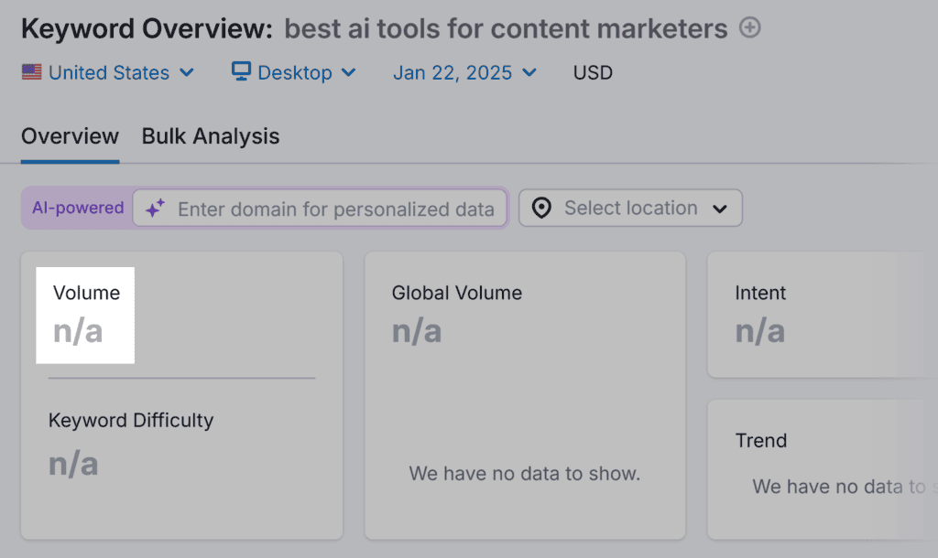The width and height of the screenshot is (938, 558).
Task: Click the Intent card
Action: click(x=823, y=315)
